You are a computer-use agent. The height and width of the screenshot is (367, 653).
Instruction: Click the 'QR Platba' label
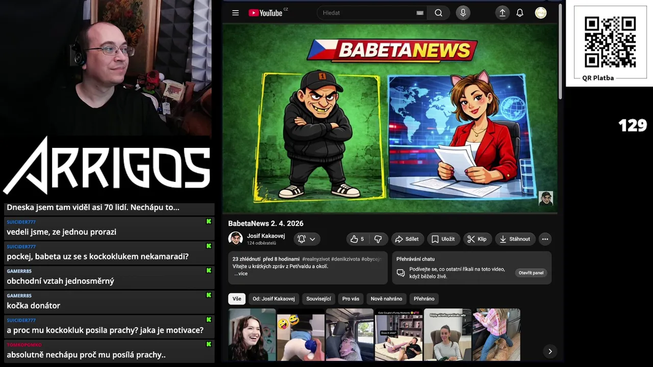coord(598,78)
